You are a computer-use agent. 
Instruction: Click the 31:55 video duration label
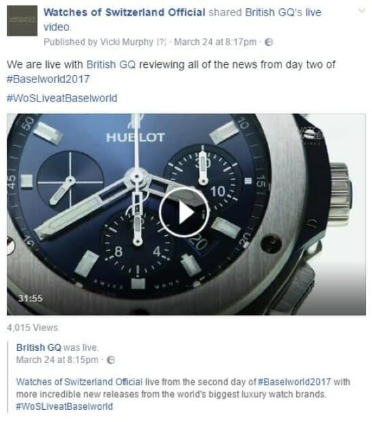(x=30, y=298)
